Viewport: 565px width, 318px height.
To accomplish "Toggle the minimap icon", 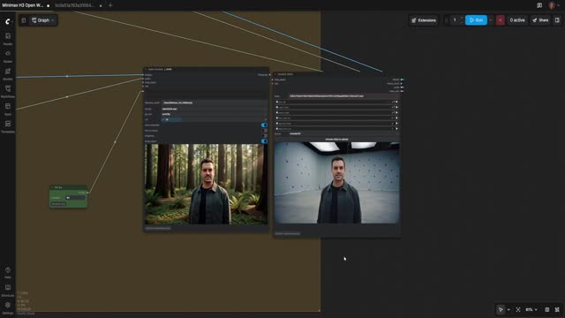I will [x=547, y=310].
